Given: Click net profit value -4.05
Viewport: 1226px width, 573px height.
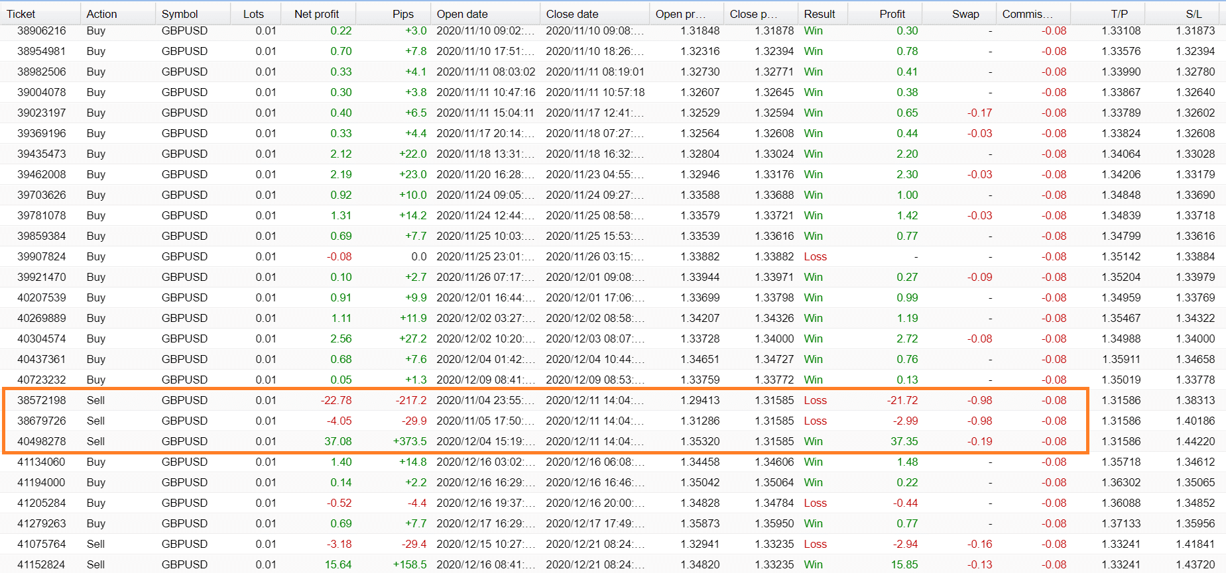Looking at the screenshot, I should point(339,421).
